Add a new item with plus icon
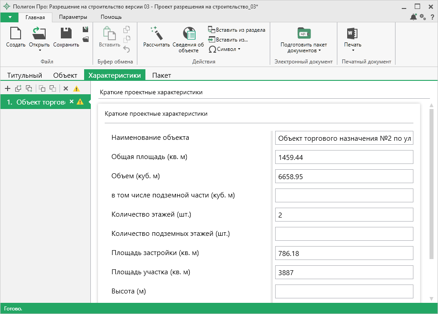 pos(7,88)
